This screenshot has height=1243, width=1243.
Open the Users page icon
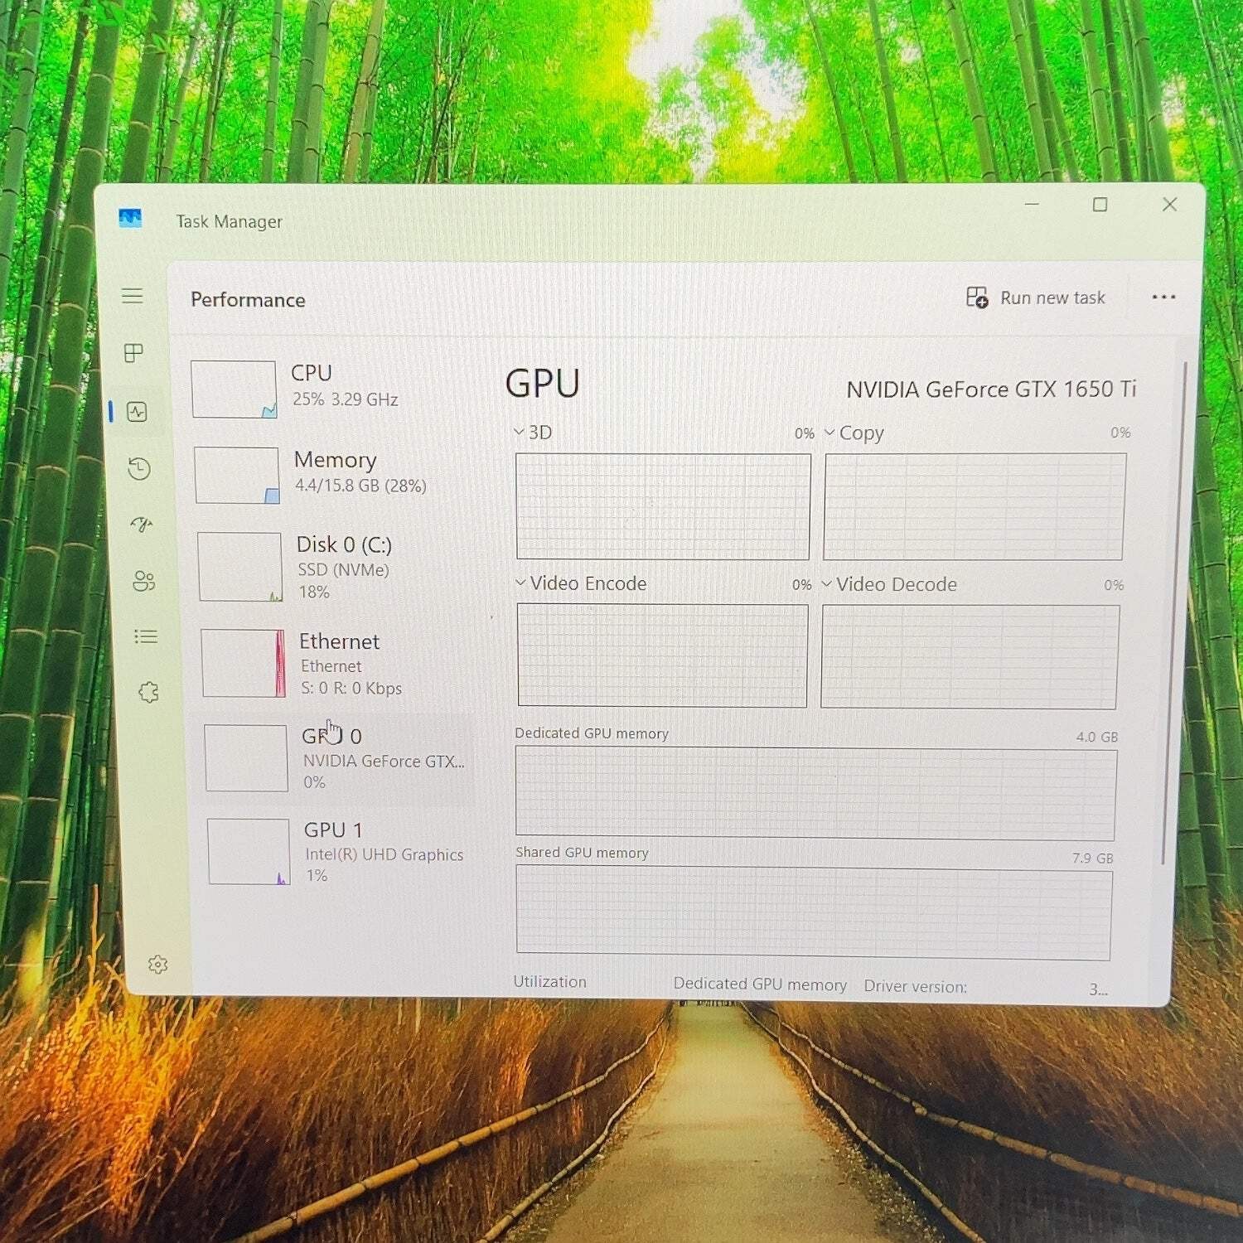144,581
